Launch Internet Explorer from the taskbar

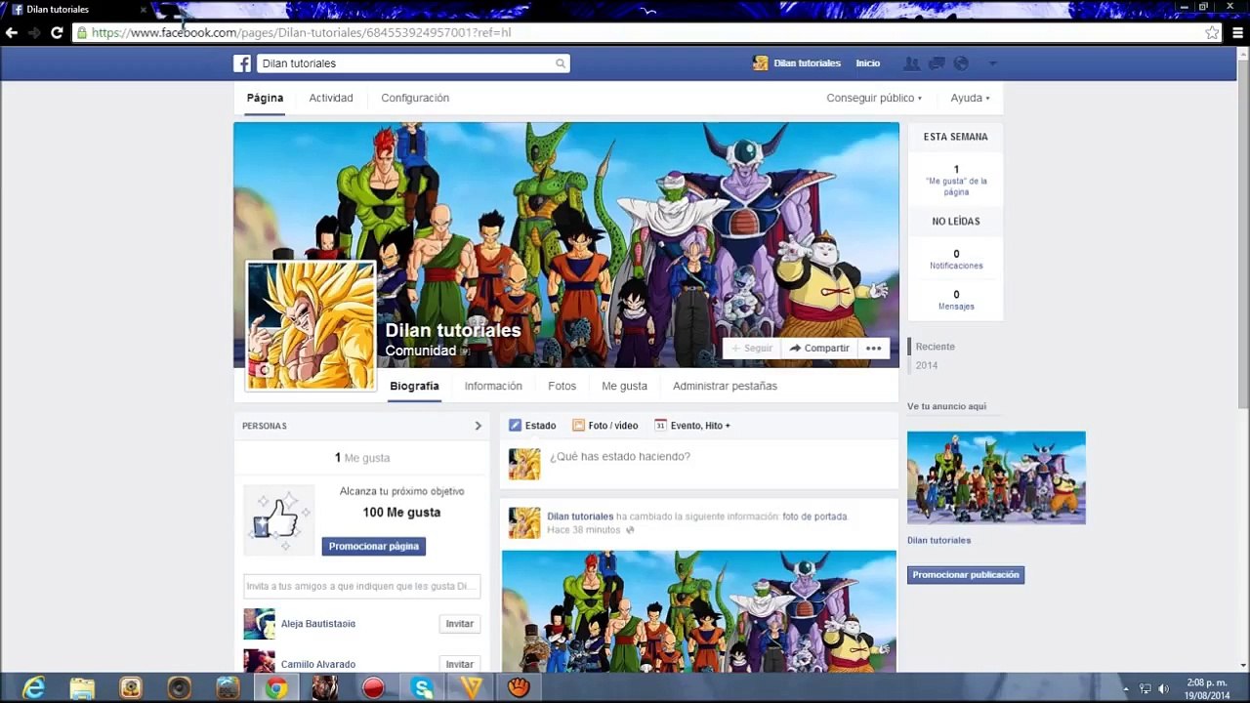[x=34, y=688]
